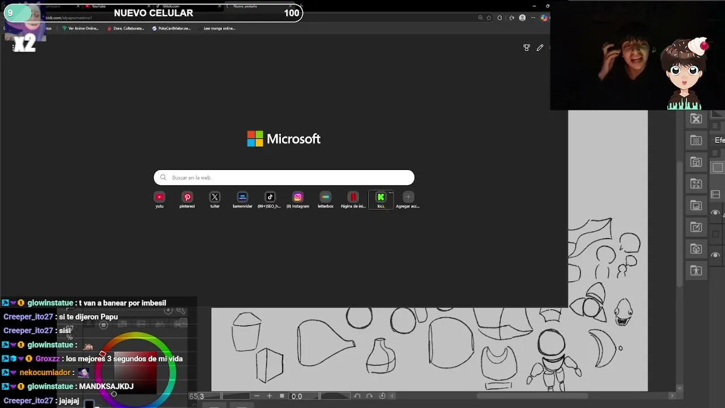Screen dimensions: 725x408
Task: Click the canvas zoom-out minus button
Action: click(x=257, y=396)
